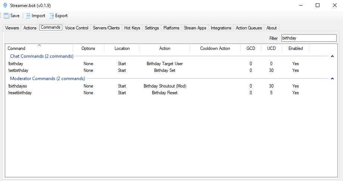The width and height of the screenshot is (343, 181).
Task: Go to the Servers/Clients tab
Action: click(x=106, y=28)
